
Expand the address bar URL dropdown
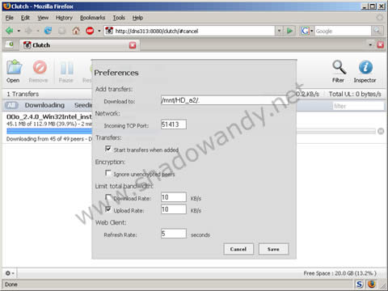point(279,31)
